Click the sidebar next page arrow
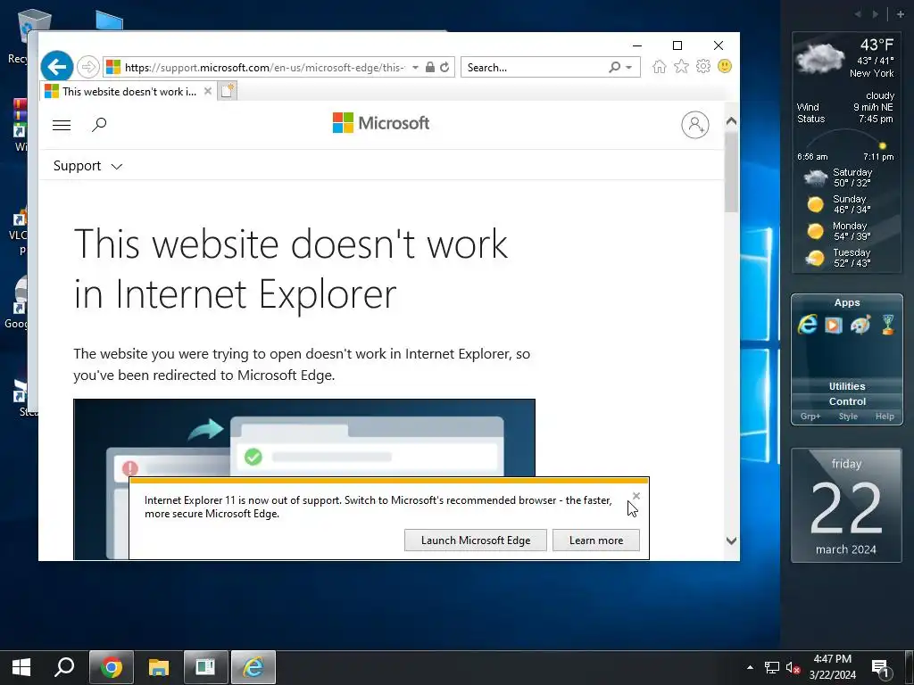Screen dimensions: 914x685 click(875, 14)
